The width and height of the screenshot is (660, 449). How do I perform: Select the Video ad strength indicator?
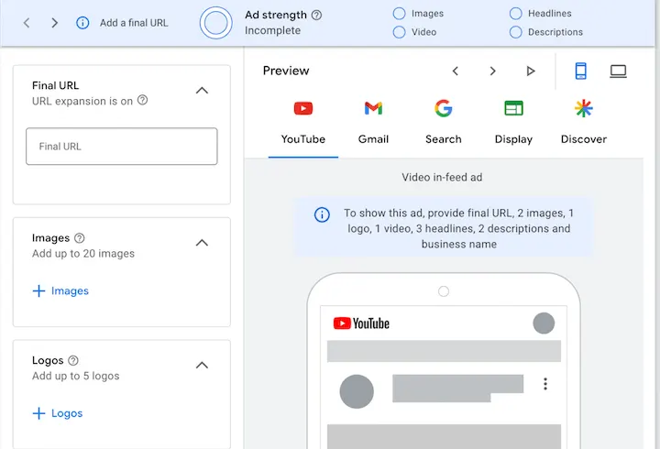pyautogui.click(x=399, y=32)
